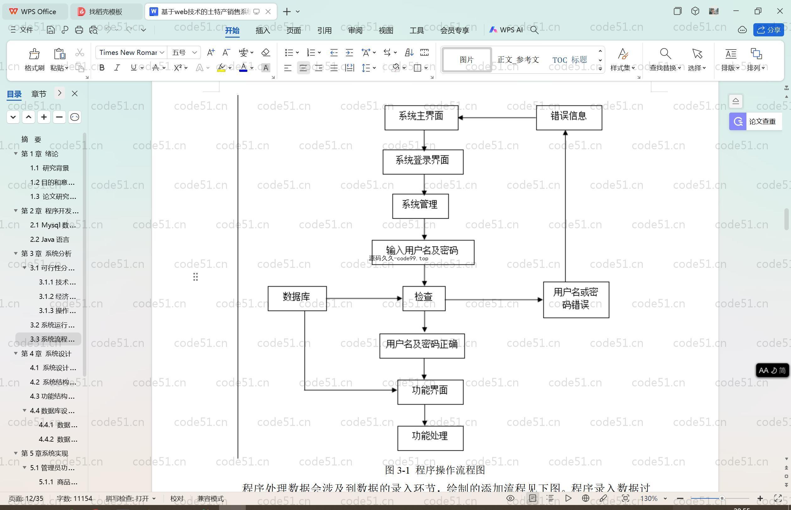Click the web layout globe icon in status bar
The width and height of the screenshot is (791, 510).
pyautogui.click(x=585, y=498)
